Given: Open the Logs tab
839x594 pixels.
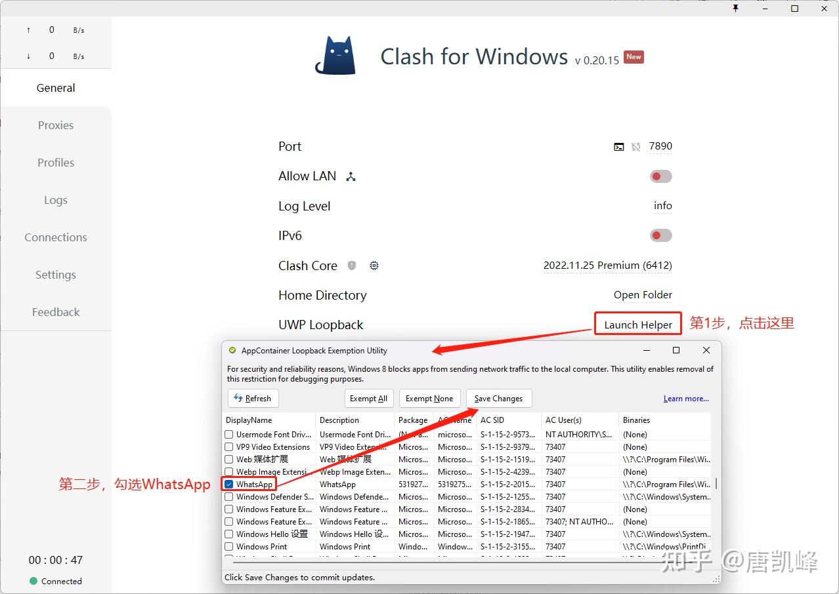Looking at the screenshot, I should (x=56, y=200).
